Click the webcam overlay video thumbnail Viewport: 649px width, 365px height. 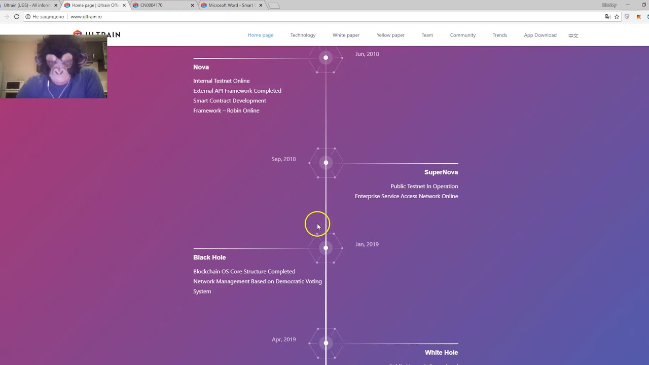click(53, 66)
